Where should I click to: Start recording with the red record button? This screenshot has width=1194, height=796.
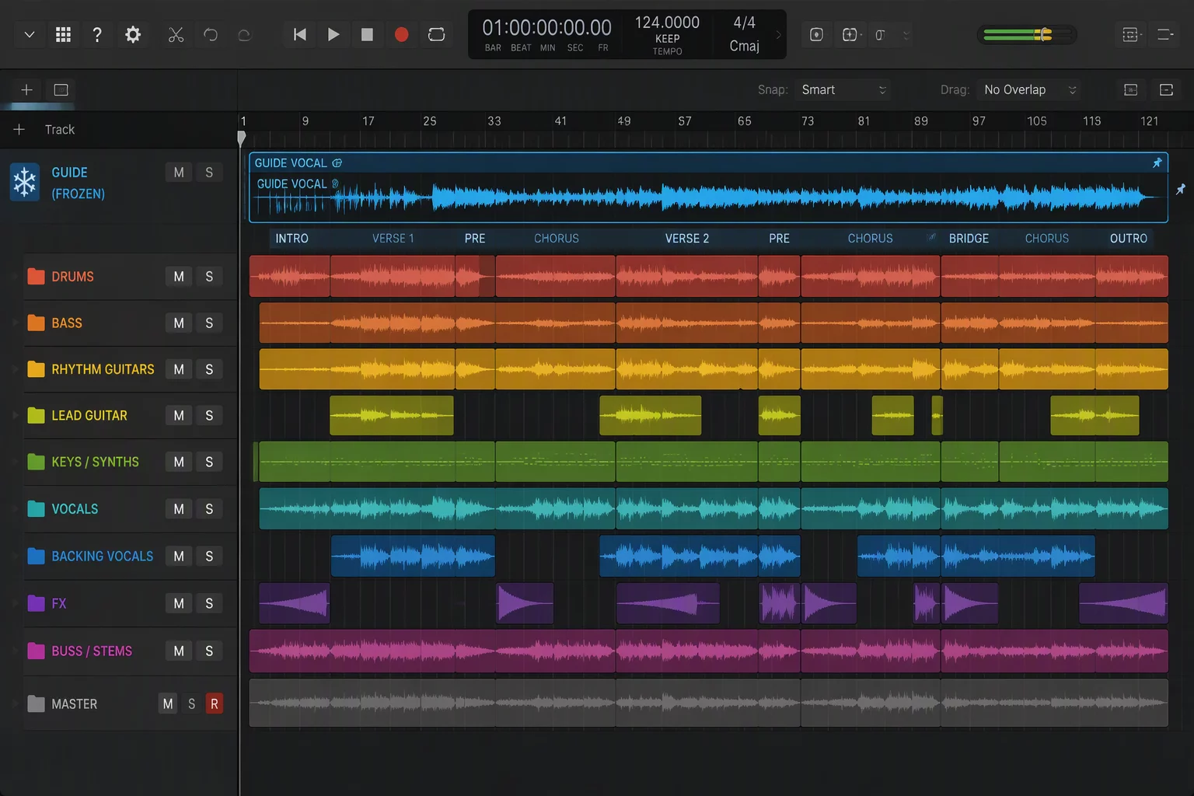coord(401,34)
